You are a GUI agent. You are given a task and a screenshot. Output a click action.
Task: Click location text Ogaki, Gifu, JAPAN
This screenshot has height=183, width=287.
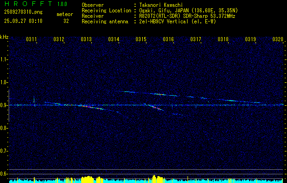click(164, 11)
